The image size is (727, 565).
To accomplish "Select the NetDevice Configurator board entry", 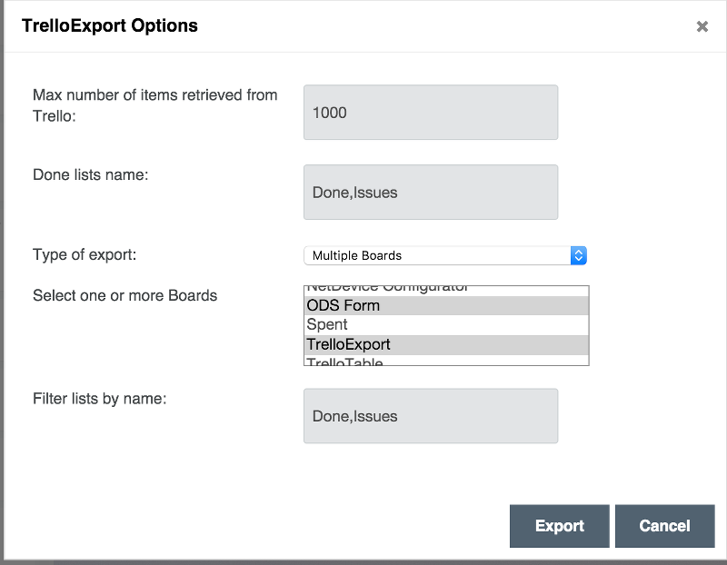I will tap(445, 289).
